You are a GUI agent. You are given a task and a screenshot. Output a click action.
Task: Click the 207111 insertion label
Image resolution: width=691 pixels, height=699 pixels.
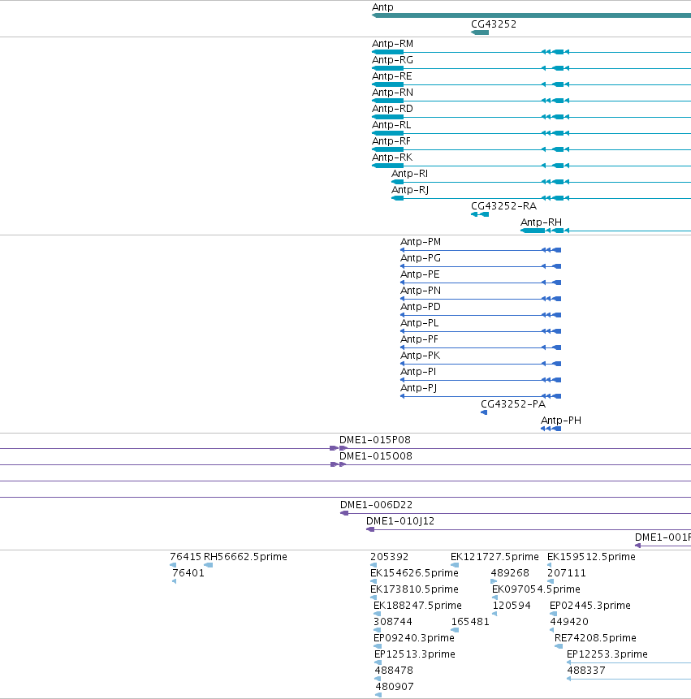point(567,573)
